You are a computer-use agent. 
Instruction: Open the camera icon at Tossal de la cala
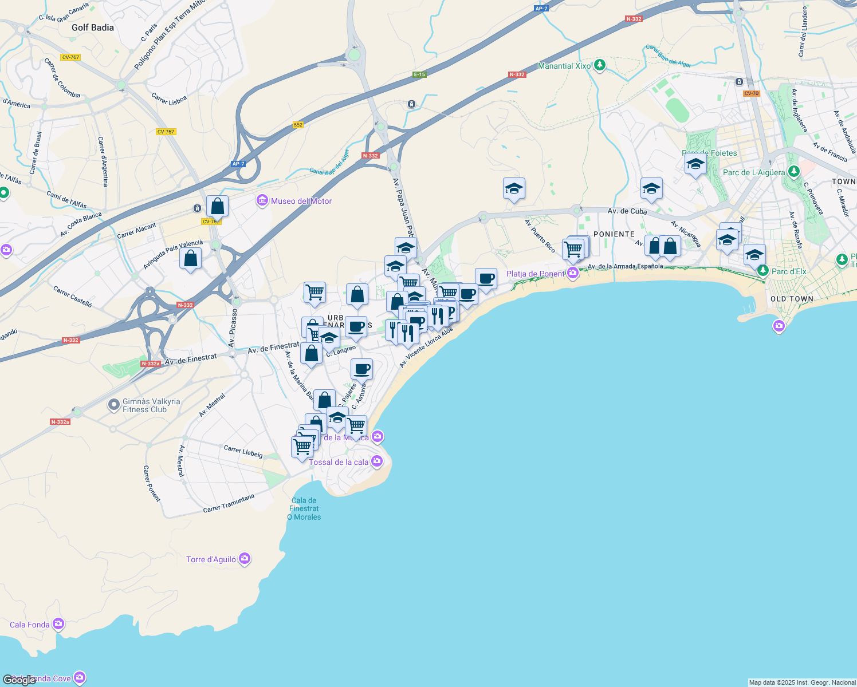tap(377, 460)
